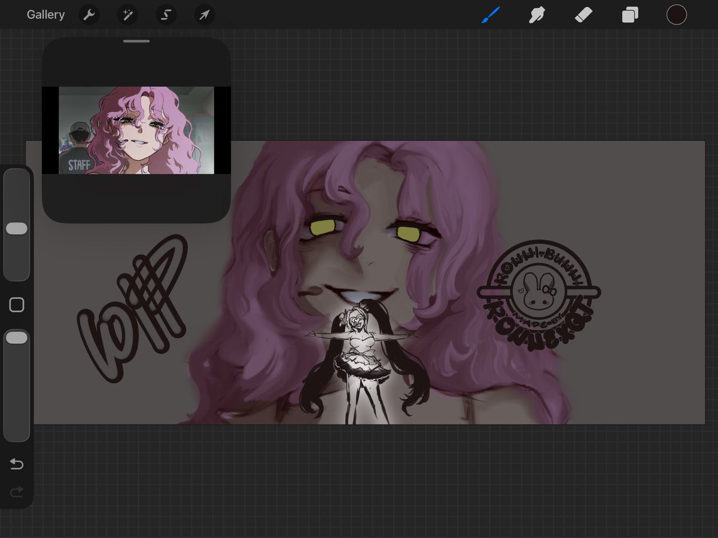
Task: Tap the sidebar modify square button
Action: pos(17,305)
